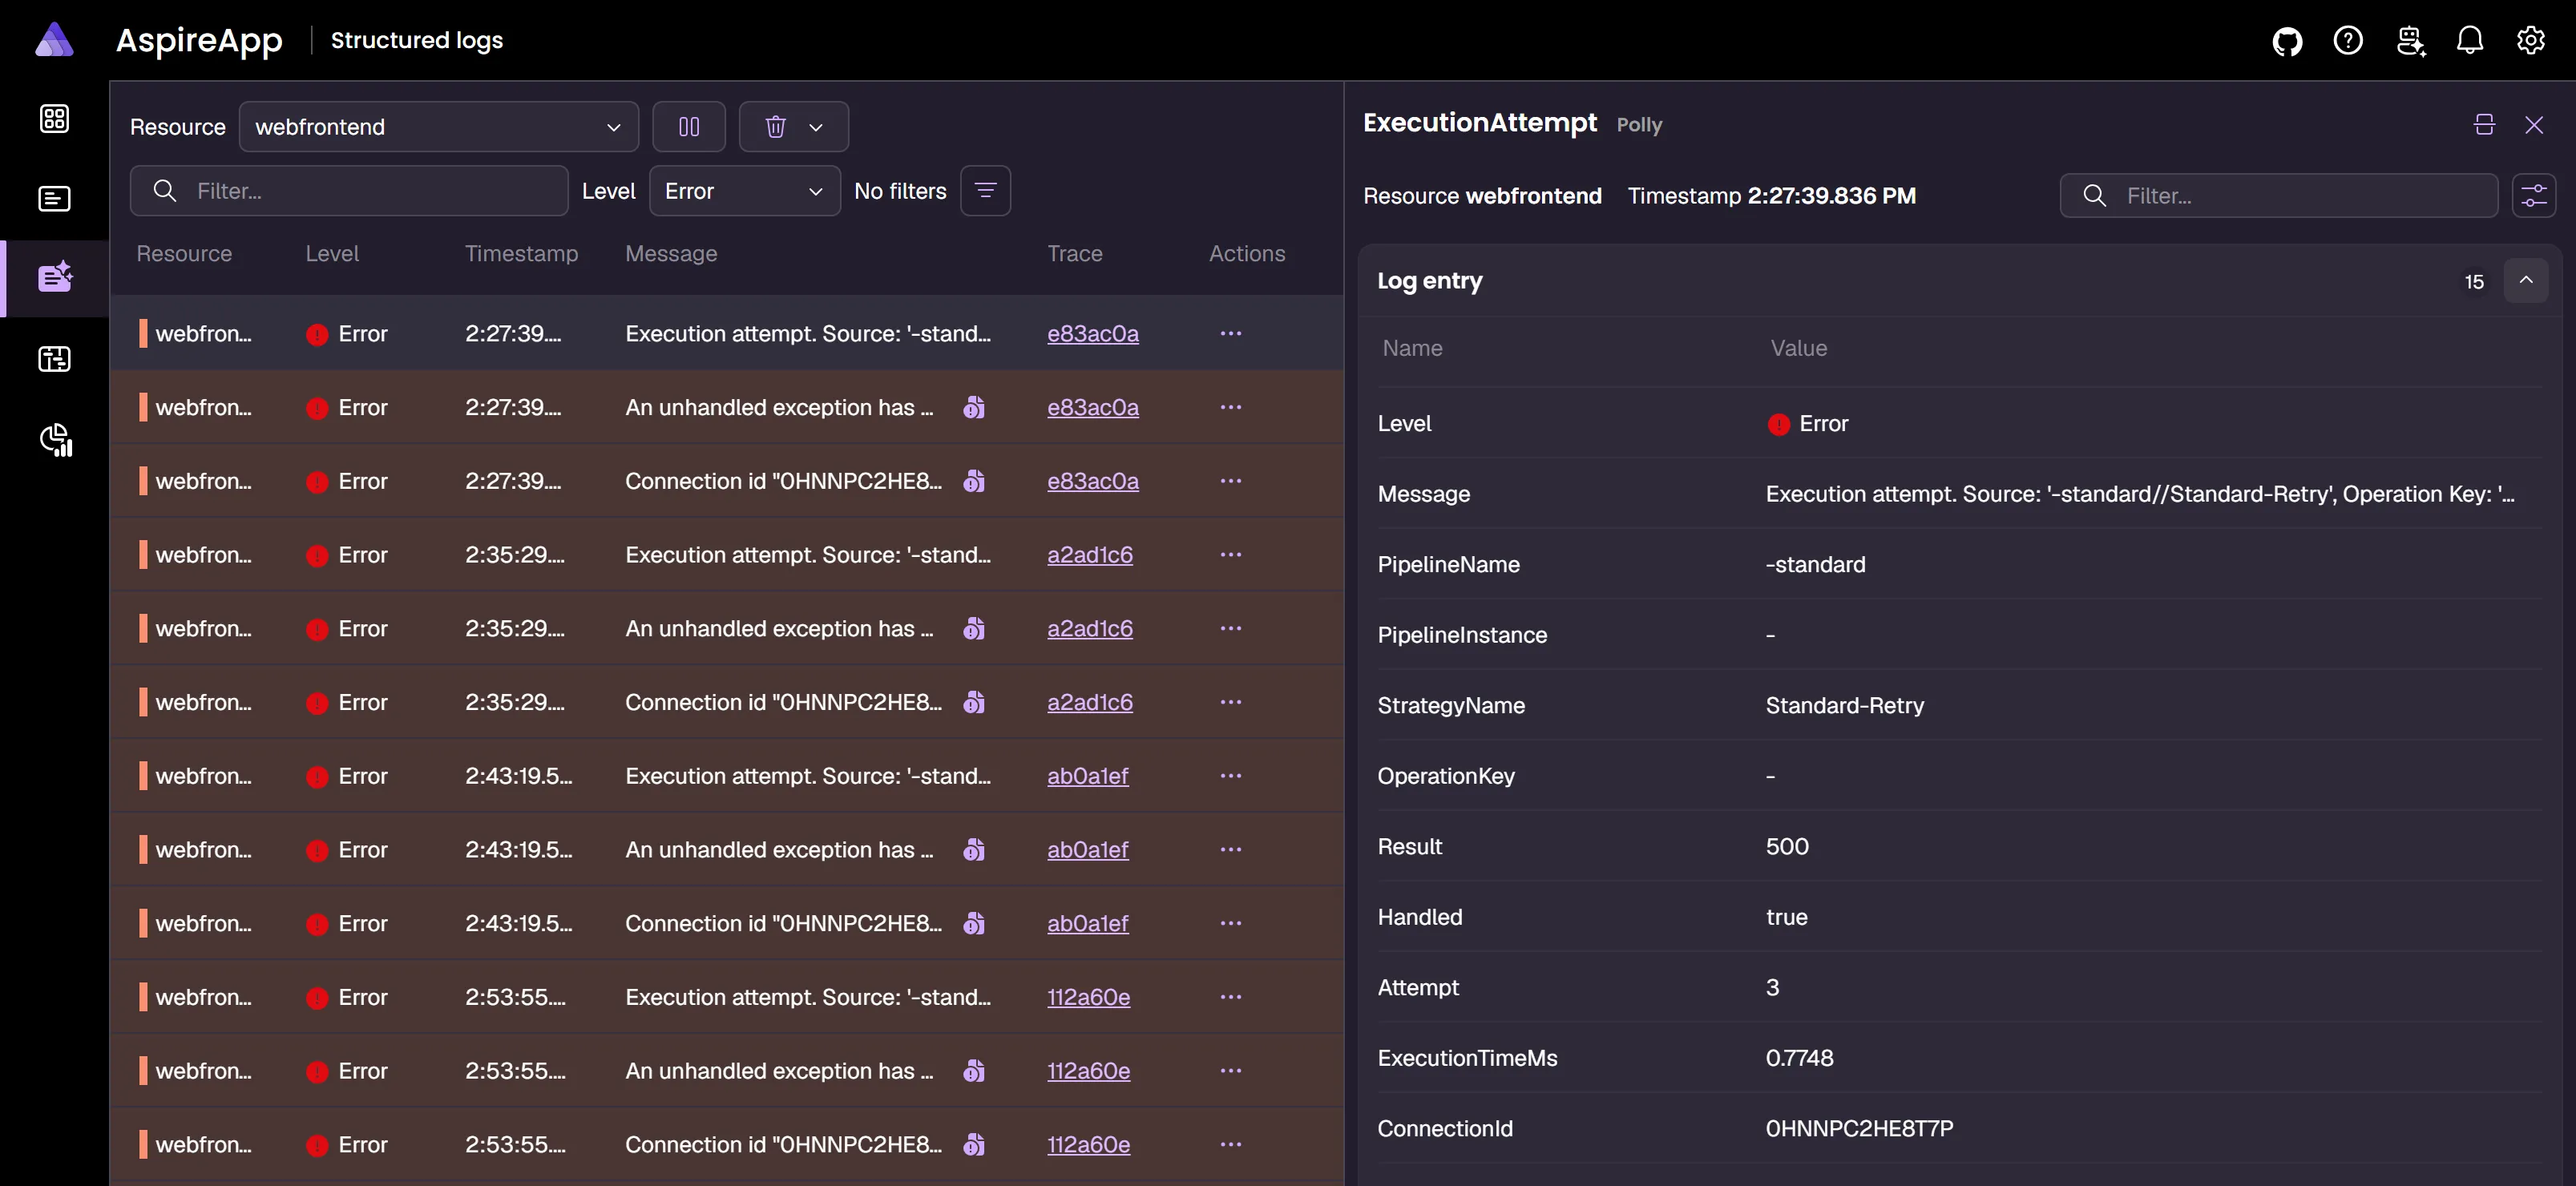Viewport: 2576px width, 1186px height.
Task: Open trace e83ac0a in Execution attempt row
Action: 1092,334
